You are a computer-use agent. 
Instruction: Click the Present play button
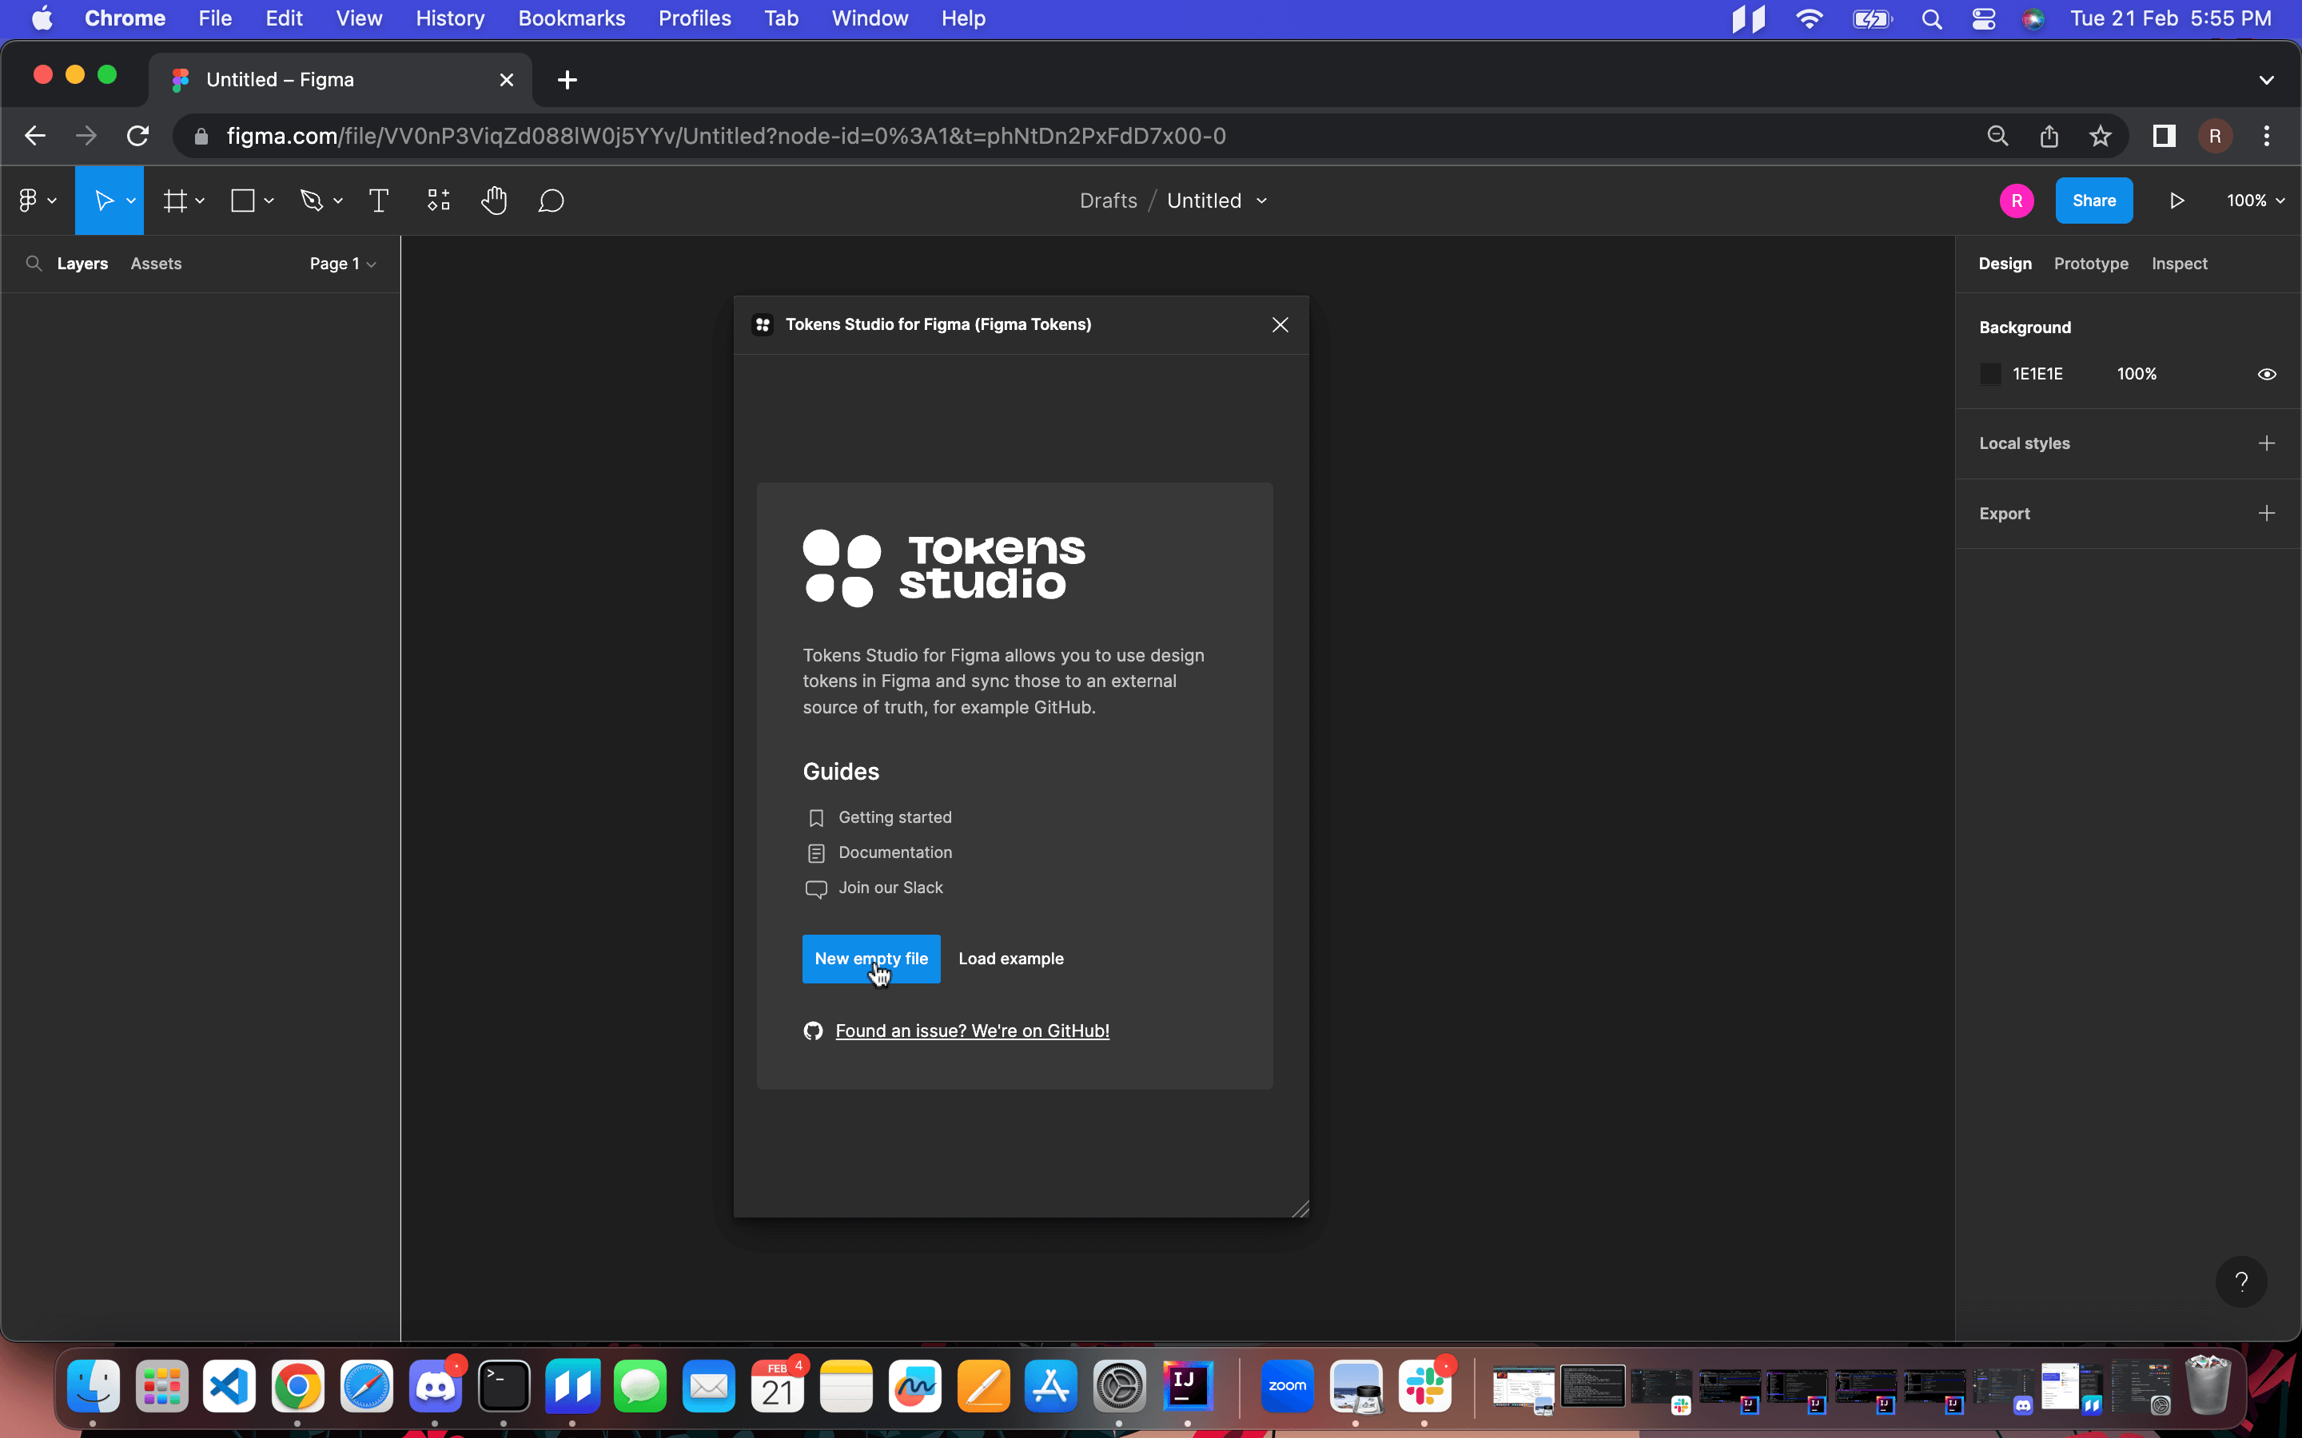pos(2177,201)
